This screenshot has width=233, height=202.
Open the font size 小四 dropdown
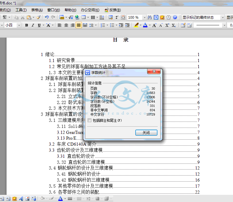tap(19, 25)
